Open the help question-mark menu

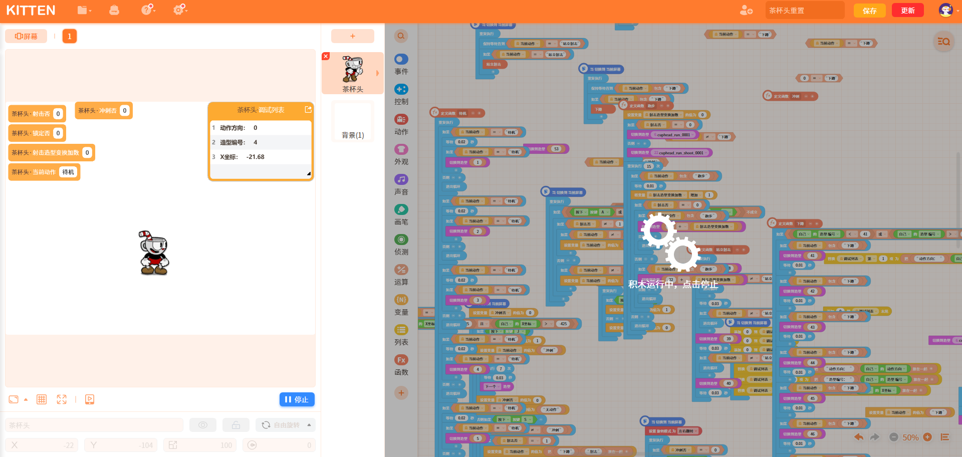[x=148, y=10]
